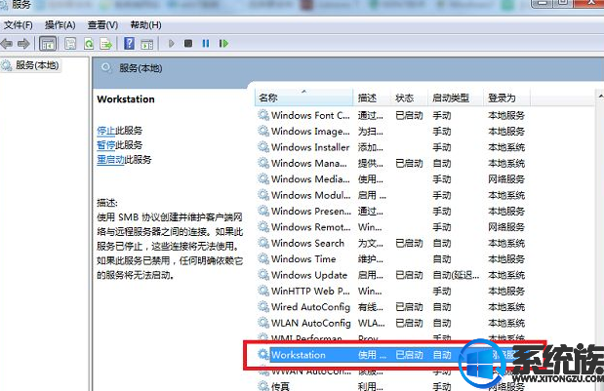The height and width of the screenshot is (391, 604).
Task: Toggle the Show/Hide Console Tree toolbar icon
Action: 48,44
